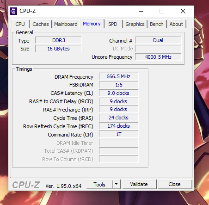Screen dimensions: 209x205
Task: Click the Channel # field showing Dual
Action: [x=158, y=40]
